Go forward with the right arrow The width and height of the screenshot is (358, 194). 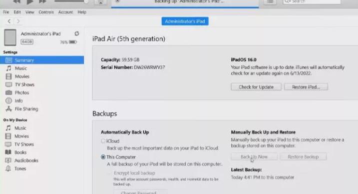pyautogui.click(x=18, y=21)
